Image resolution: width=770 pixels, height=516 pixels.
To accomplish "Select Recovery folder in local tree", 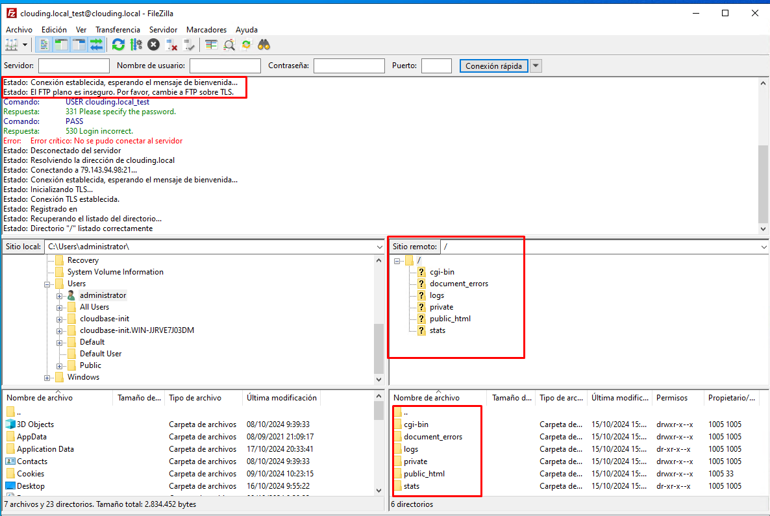I will point(82,260).
